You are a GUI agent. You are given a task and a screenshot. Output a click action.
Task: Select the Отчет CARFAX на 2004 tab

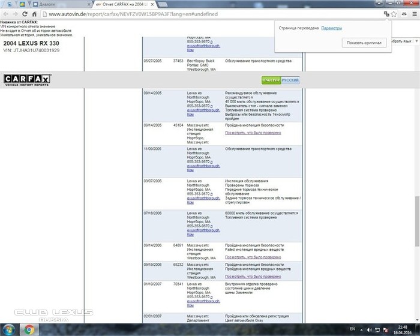point(125,4)
